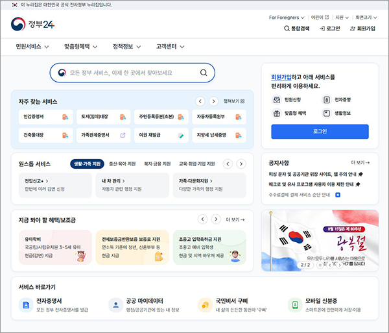Expand the 고객센터 menu
The width and height of the screenshot is (389, 333).
(x=170, y=47)
